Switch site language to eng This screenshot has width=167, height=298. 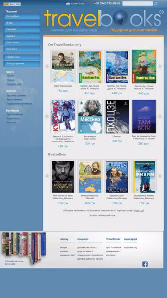[x=18, y=4]
